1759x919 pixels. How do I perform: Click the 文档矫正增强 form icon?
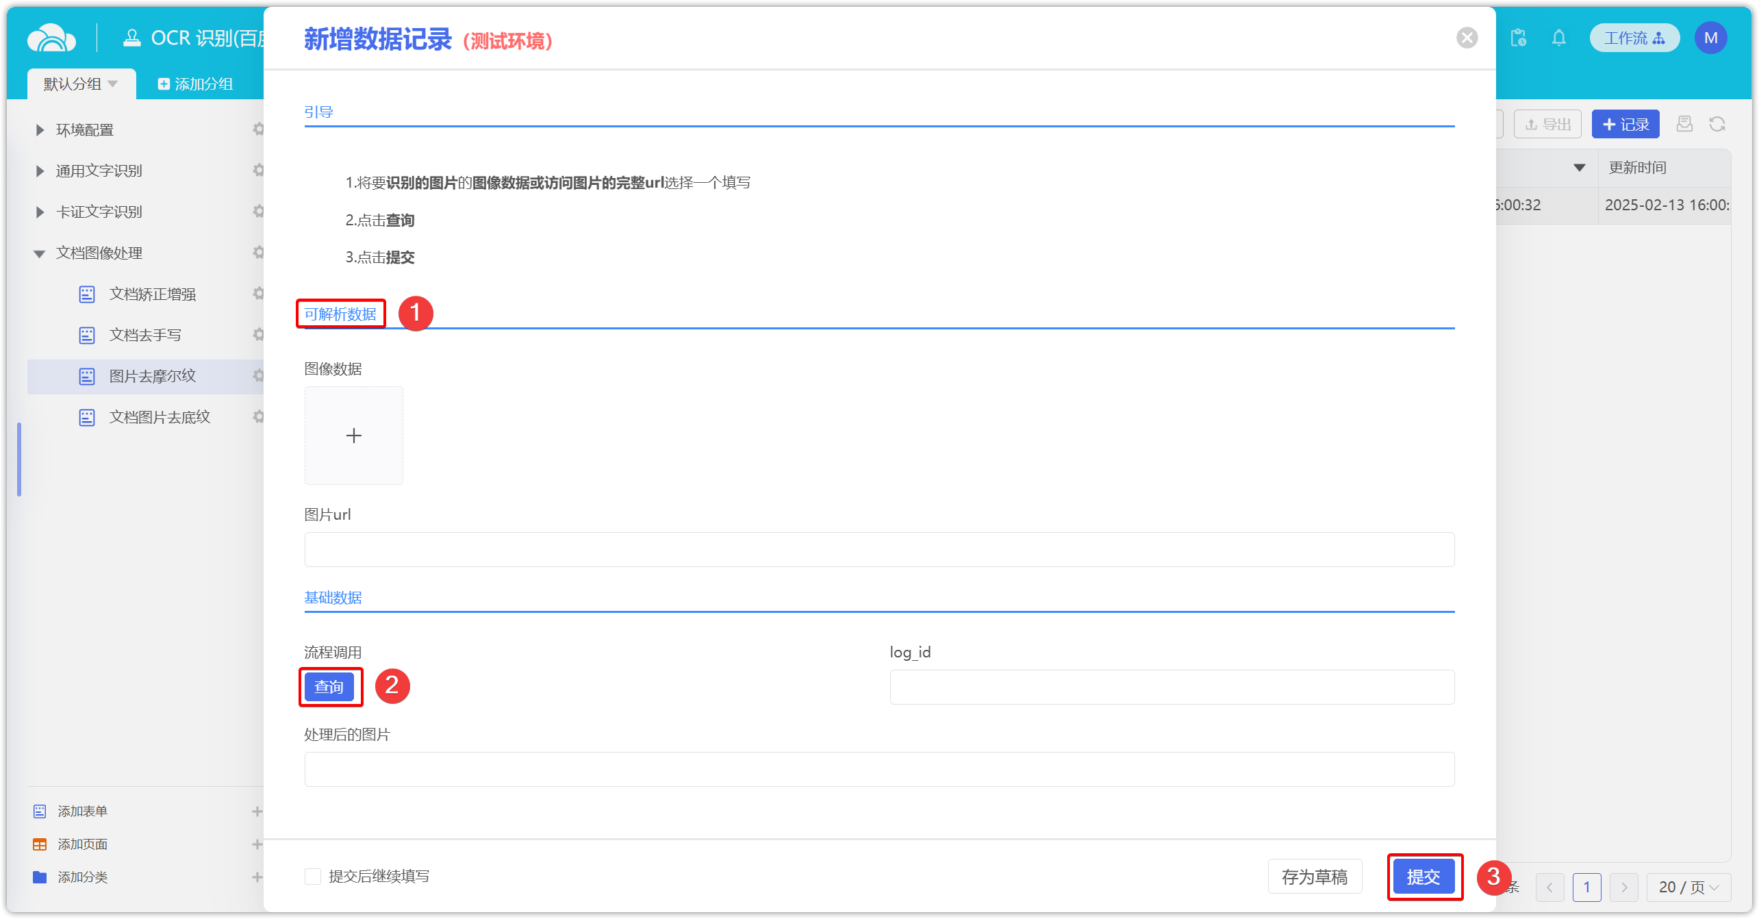(x=87, y=294)
